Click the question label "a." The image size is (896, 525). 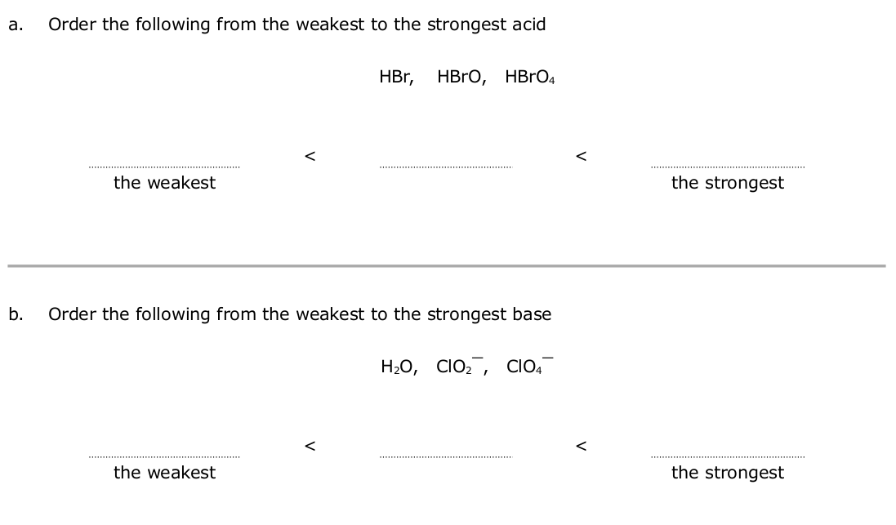click(x=15, y=24)
